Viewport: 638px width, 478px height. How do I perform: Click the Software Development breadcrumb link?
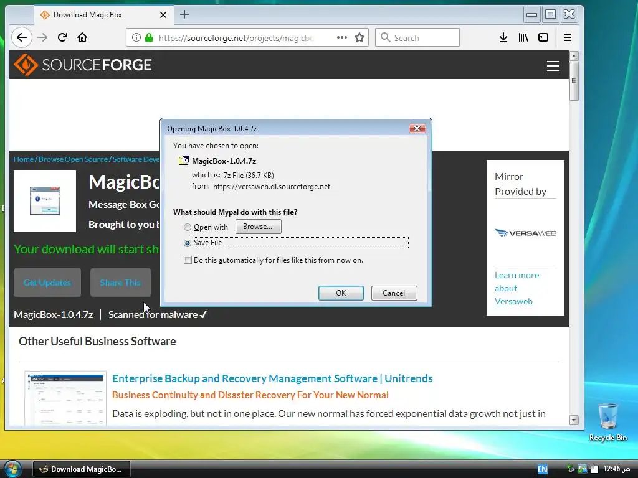[136, 159]
